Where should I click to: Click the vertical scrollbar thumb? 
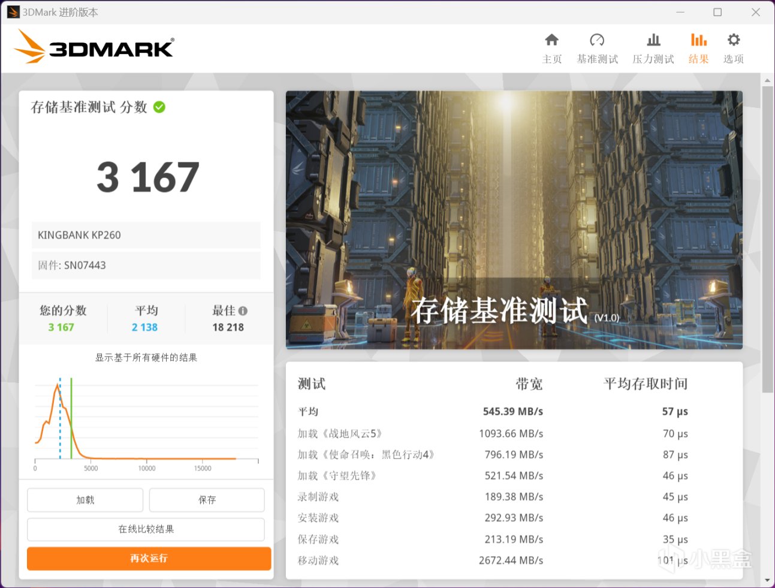pos(767,239)
